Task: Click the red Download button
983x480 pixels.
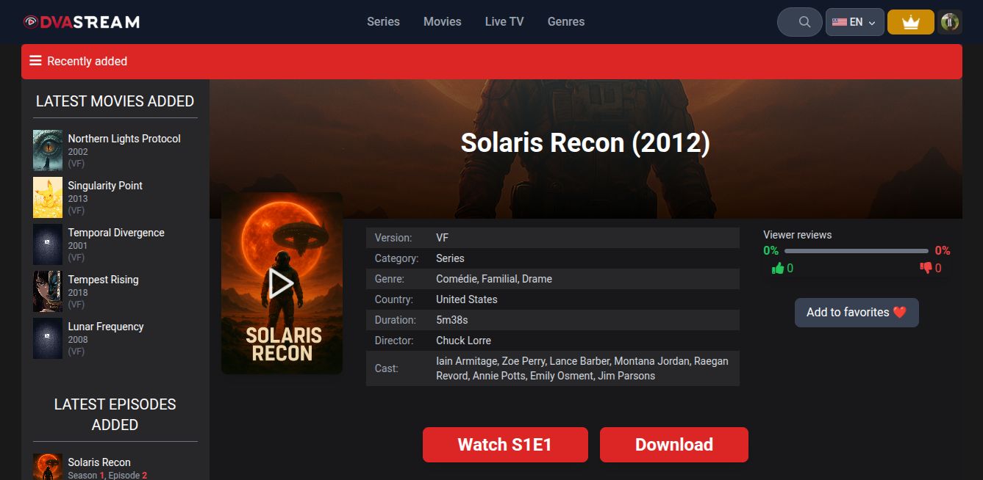Action: click(x=673, y=445)
